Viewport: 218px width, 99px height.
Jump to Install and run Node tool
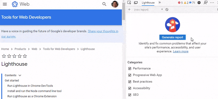coord(35,91)
